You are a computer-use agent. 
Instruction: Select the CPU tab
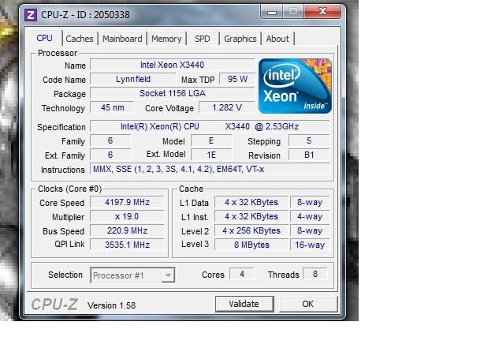(x=44, y=38)
